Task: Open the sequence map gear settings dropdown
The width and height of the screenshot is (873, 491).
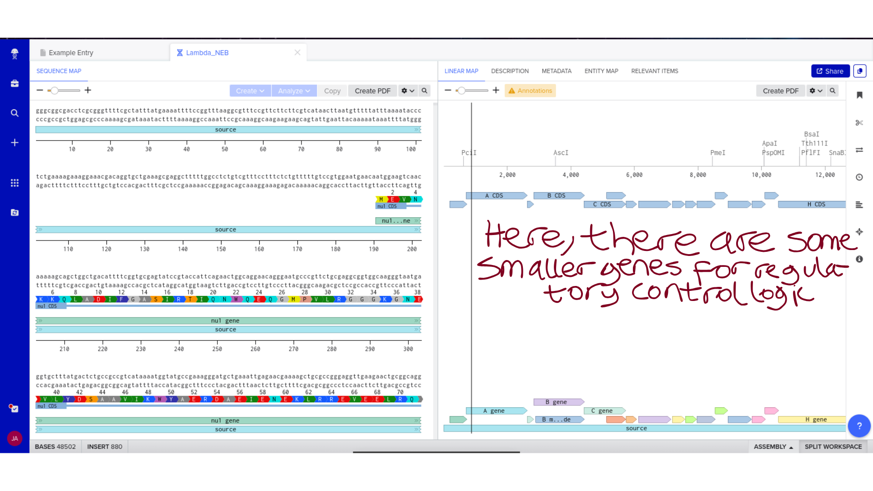Action: point(407,91)
